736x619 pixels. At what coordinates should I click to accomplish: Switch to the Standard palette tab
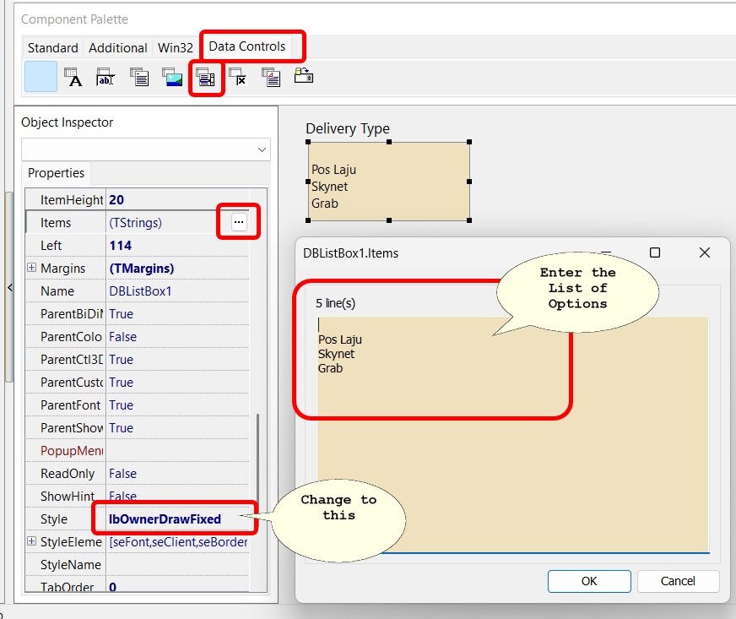pos(52,47)
